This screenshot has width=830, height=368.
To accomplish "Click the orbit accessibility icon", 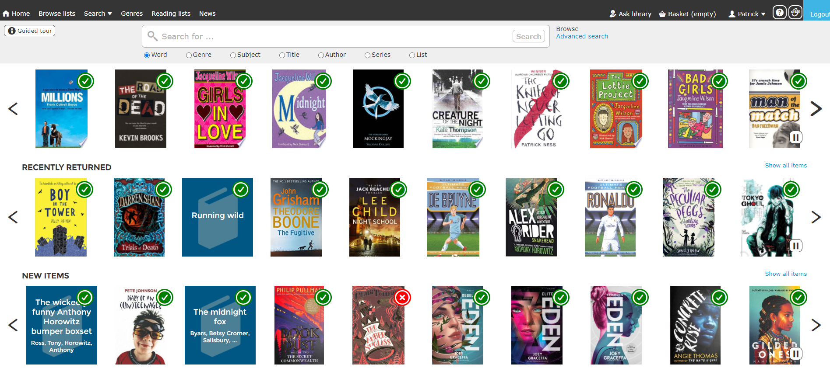I will [795, 12].
